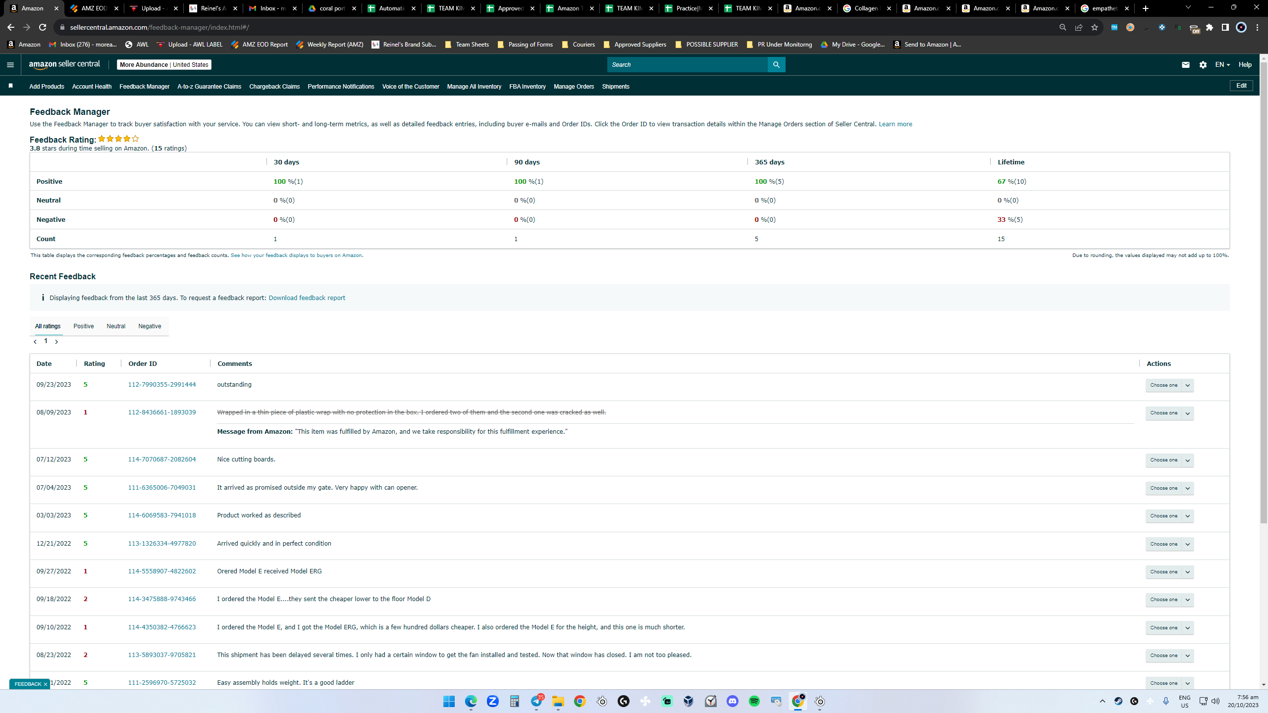This screenshot has width=1268, height=713.
Task: Click the bookmark flag icon in the favorites bar
Action: (10, 86)
